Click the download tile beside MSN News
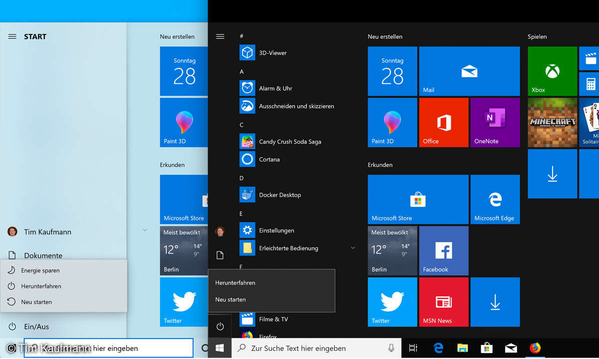Image resolution: width=599 pixels, height=359 pixels. coord(495,302)
